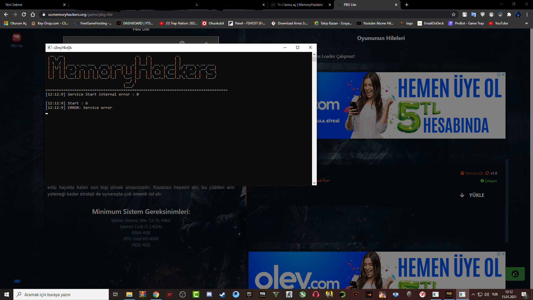Image resolution: width=533 pixels, height=300 pixels.
Task: Open File Explorer from the taskbar
Action: [129, 294]
